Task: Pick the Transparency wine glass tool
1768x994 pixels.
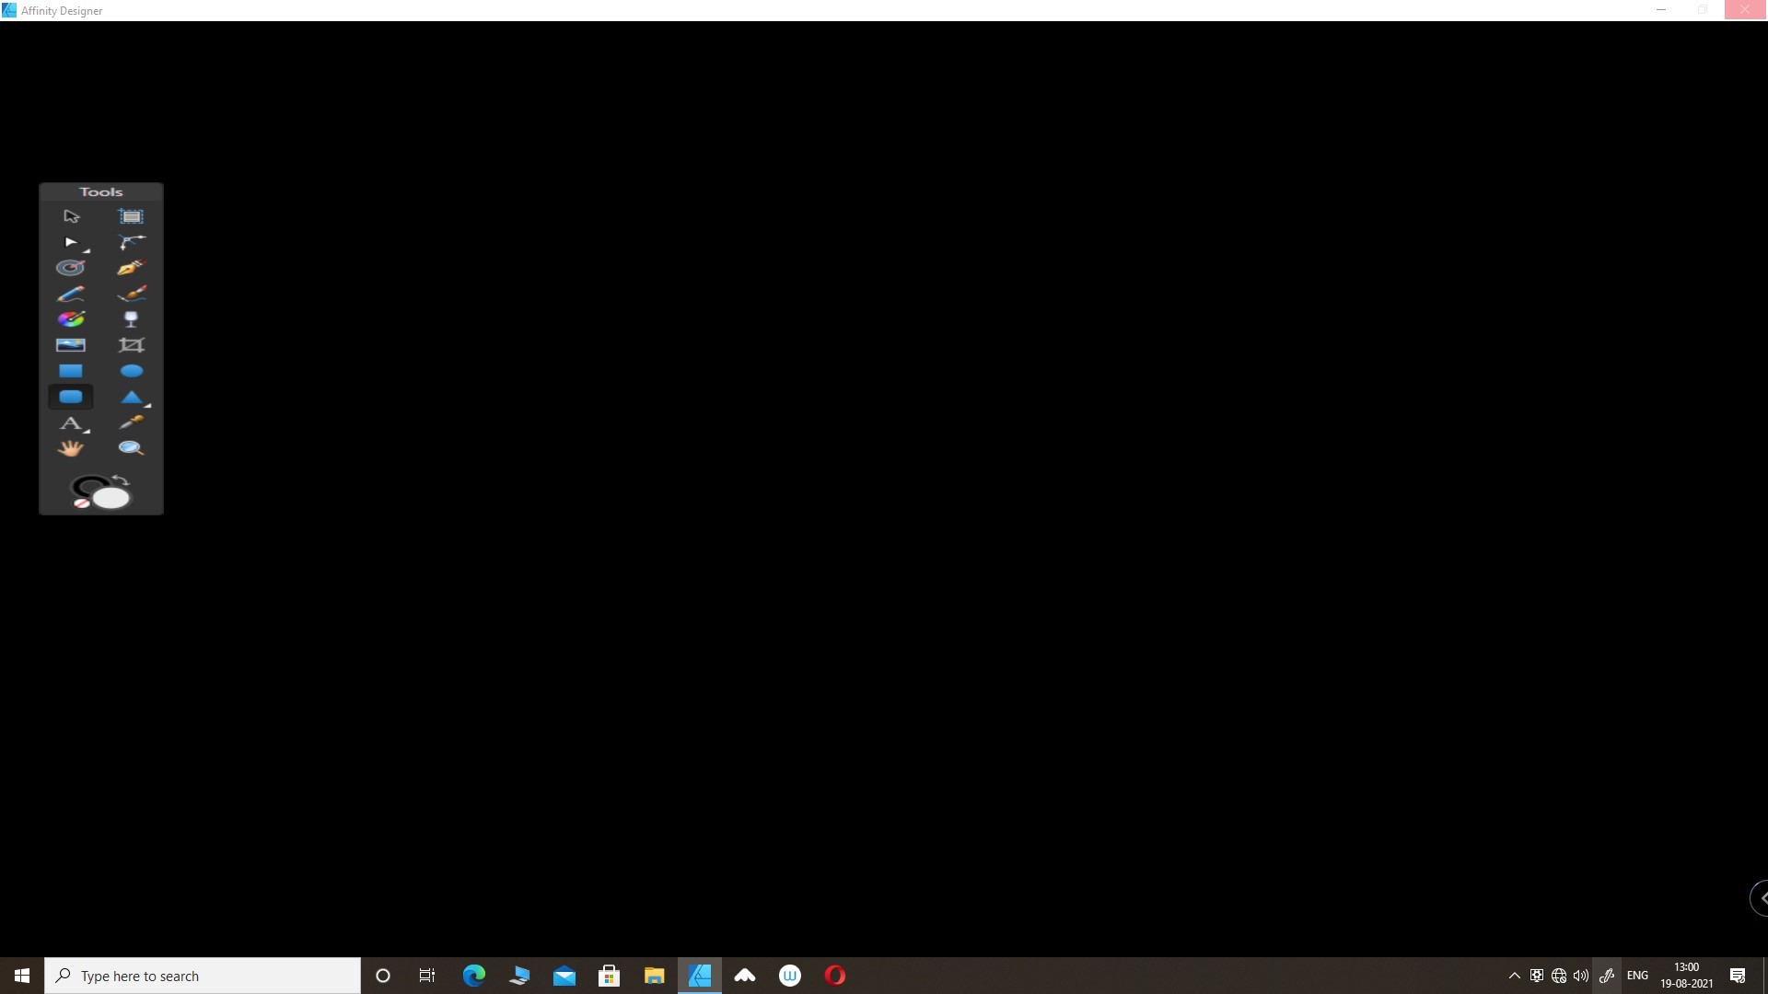Action: pos(132,319)
